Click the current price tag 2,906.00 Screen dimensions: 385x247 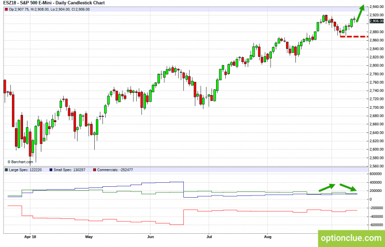click(x=376, y=21)
